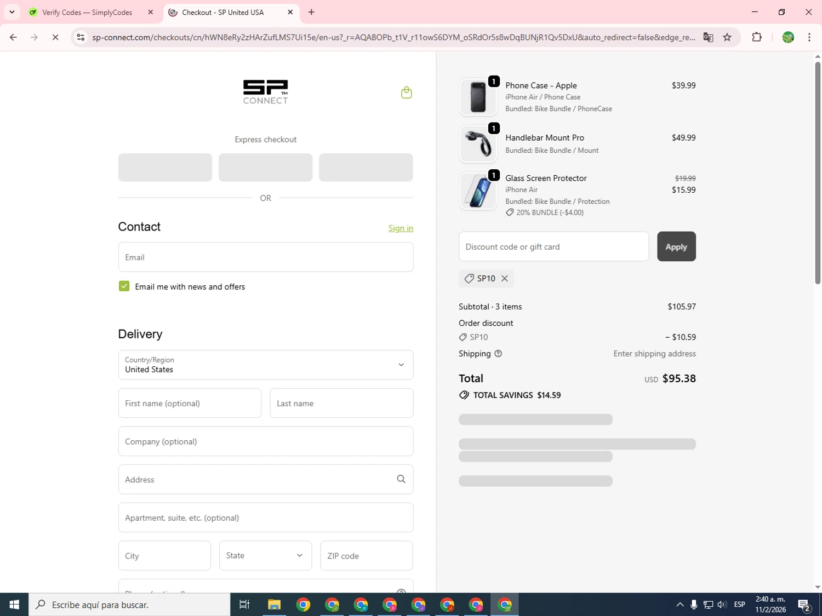Switch to Verify Codes SimplyCodes tab

tap(88, 12)
